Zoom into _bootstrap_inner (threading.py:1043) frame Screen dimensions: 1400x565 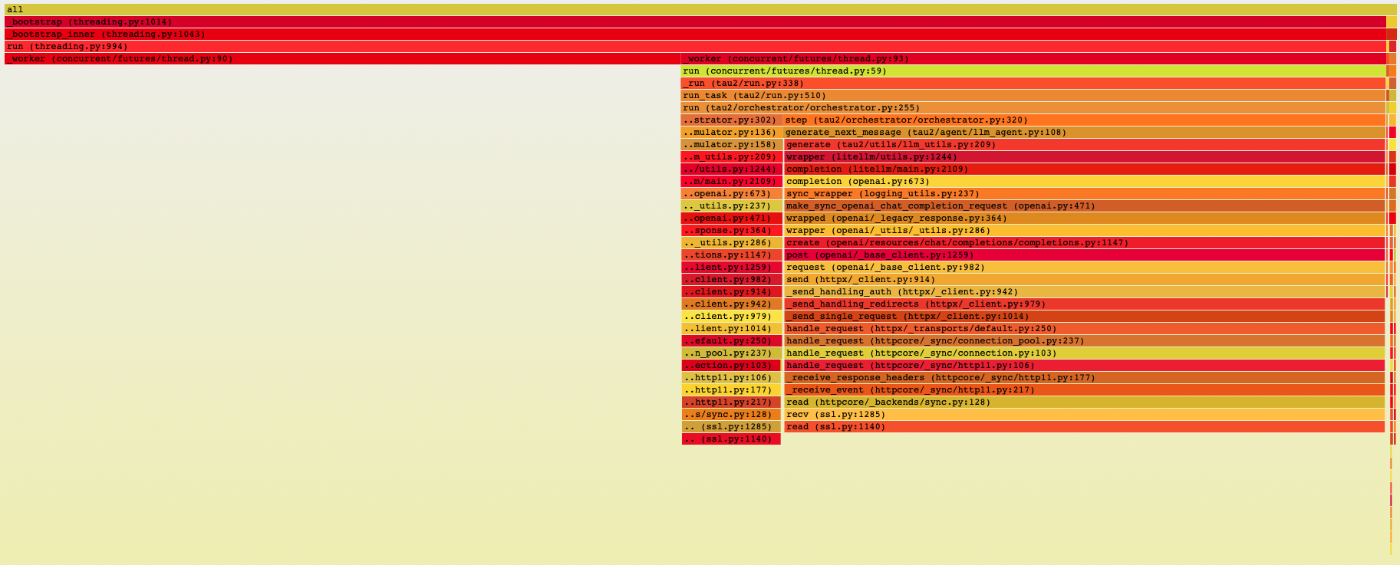pos(690,34)
